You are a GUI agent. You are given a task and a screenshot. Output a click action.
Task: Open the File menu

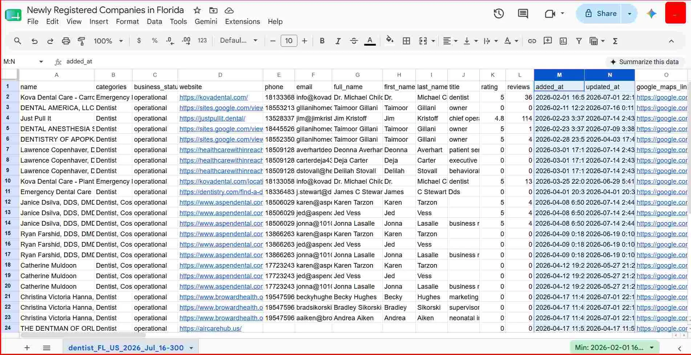[x=33, y=21]
